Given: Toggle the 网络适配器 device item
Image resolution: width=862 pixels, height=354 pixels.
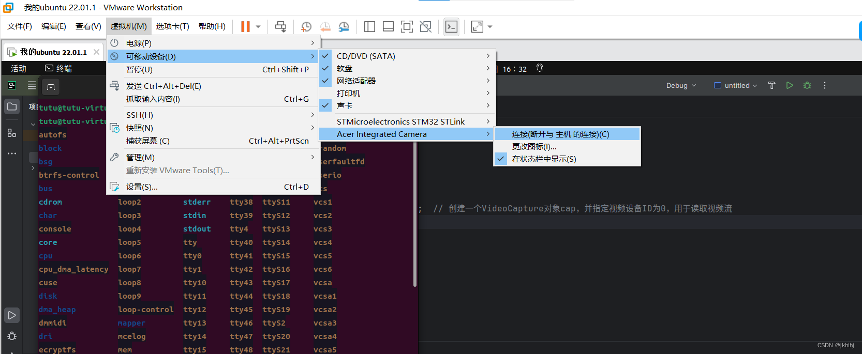Looking at the screenshot, I should (408, 81).
